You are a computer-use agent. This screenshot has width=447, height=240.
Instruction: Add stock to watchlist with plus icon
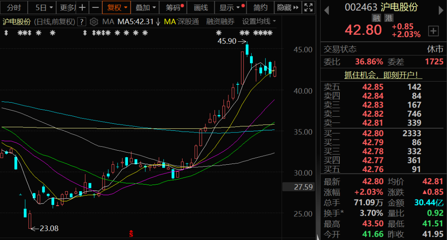[x=433, y=30]
